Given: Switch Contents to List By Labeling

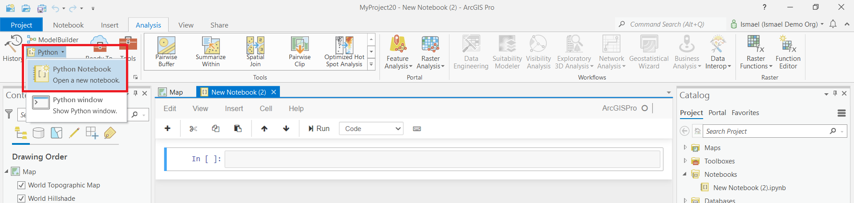Looking at the screenshot, I should pos(110,133).
